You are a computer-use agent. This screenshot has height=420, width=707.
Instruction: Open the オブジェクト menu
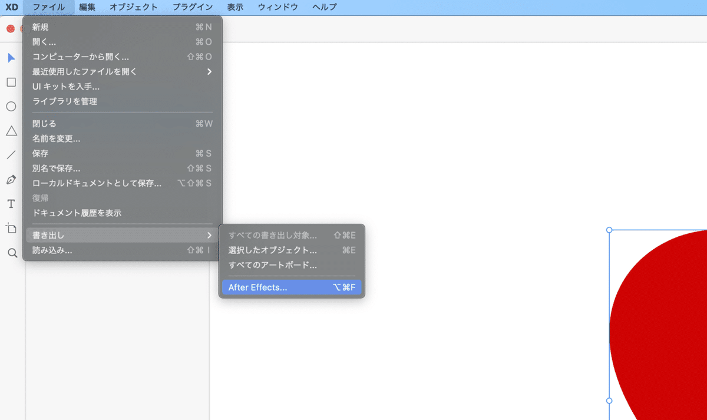click(x=134, y=7)
